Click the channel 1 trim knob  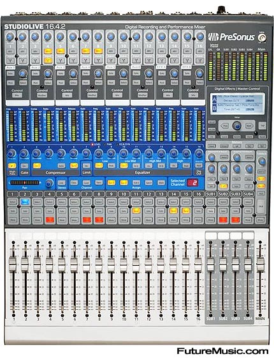click(10, 36)
